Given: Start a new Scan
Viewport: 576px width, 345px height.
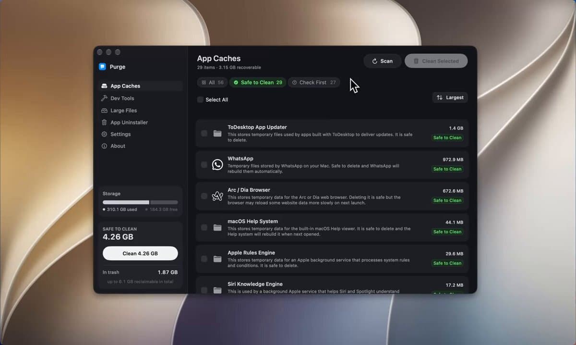Looking at the screenshot, I should (x=383, y=61).
